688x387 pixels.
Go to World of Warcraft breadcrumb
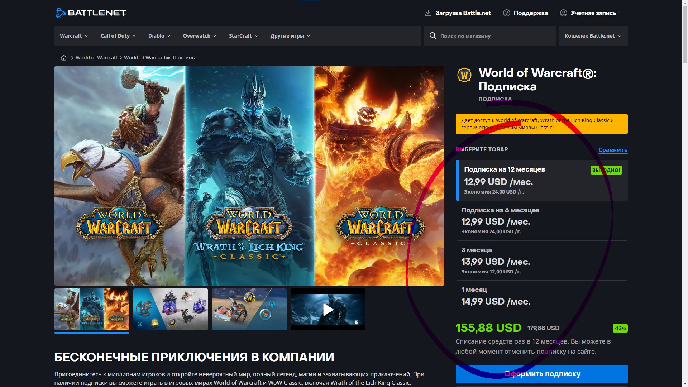pos(96,58)
